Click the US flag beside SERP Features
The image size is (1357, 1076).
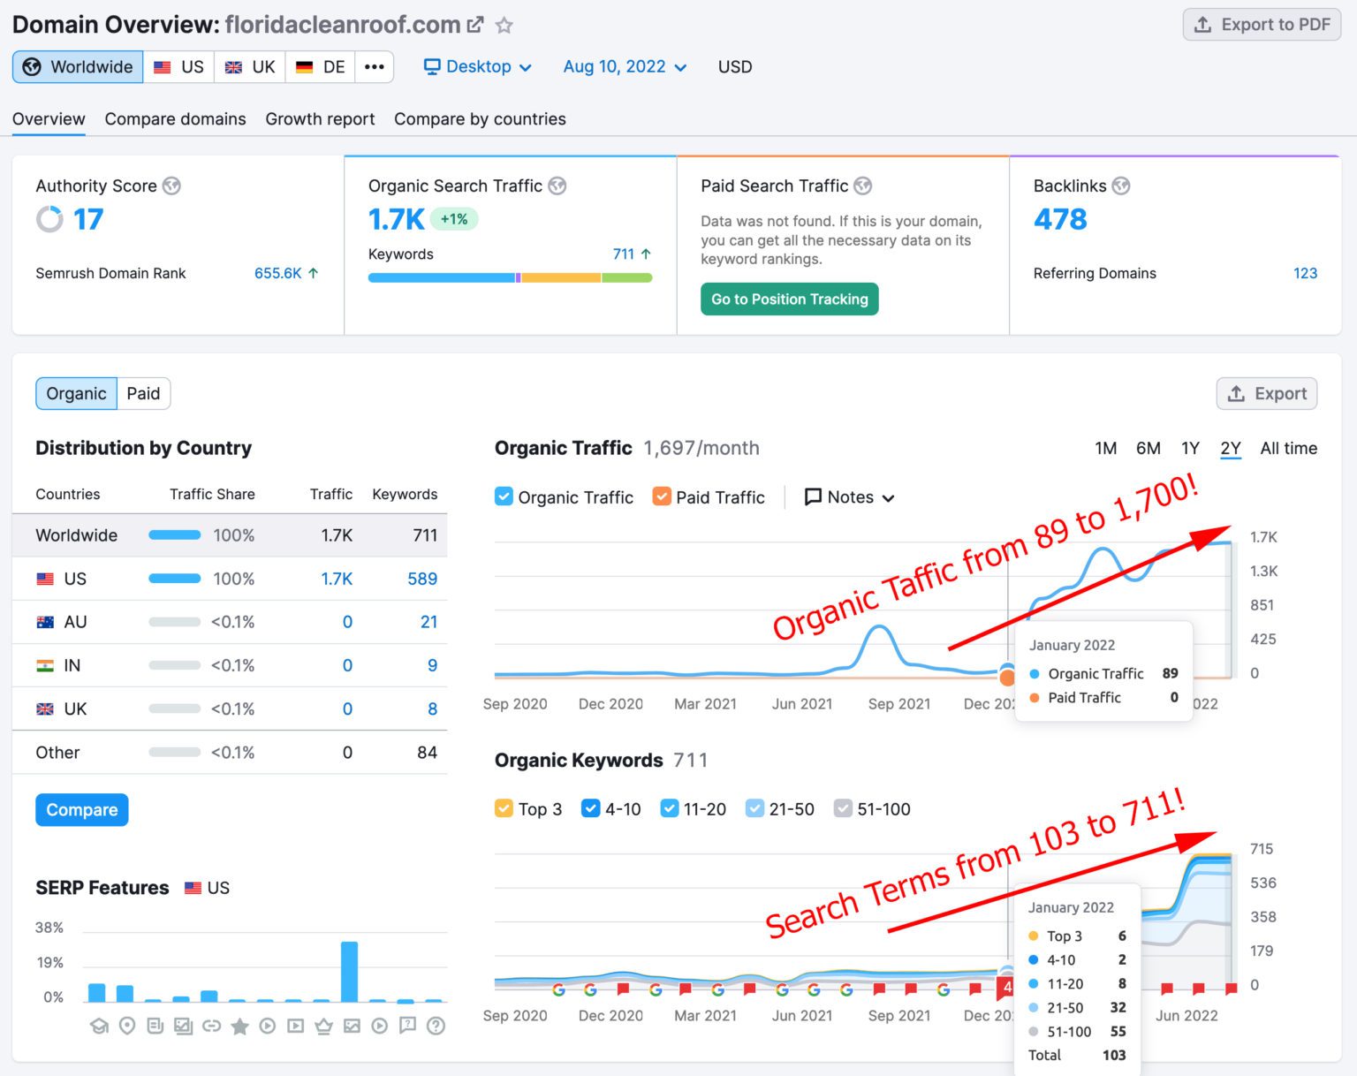193,888
